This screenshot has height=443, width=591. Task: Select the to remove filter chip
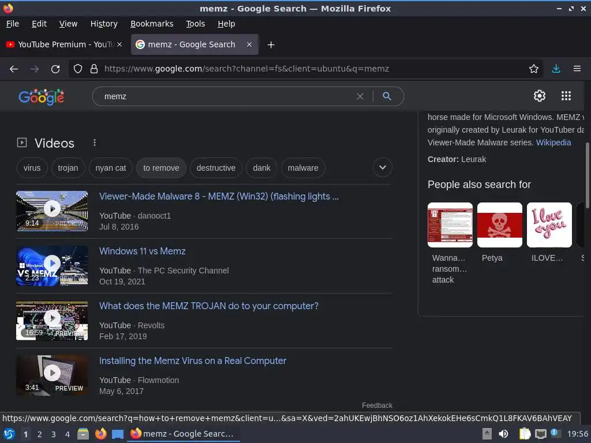pyautogui.click(x=162, y=168)
